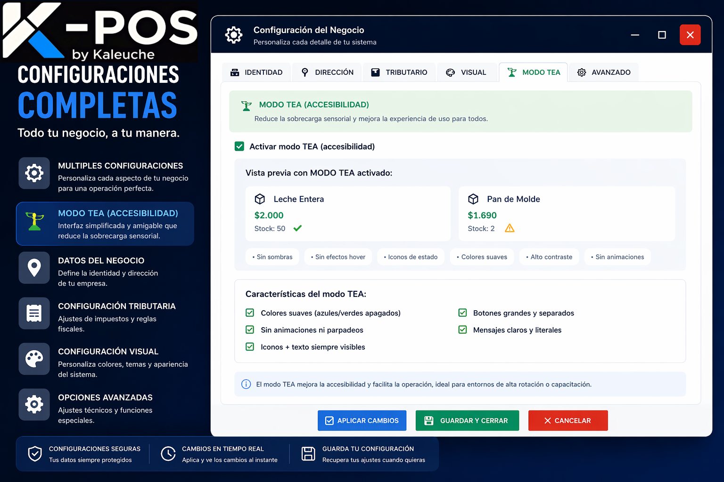Go to the Avanzado tab
Screen dimensions: 724x482
click(604, 72)
